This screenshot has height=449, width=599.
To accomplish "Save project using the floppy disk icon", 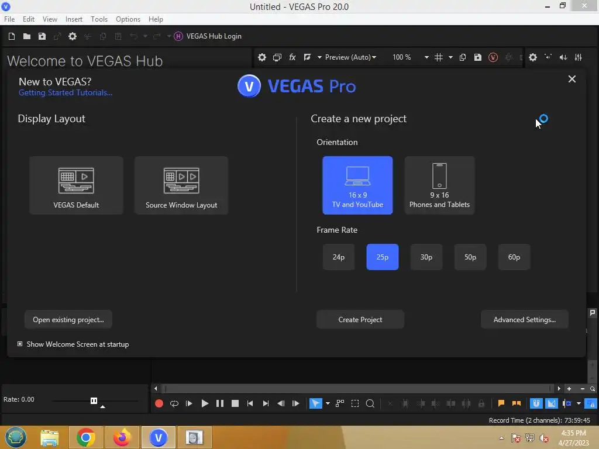I will 42,36.
